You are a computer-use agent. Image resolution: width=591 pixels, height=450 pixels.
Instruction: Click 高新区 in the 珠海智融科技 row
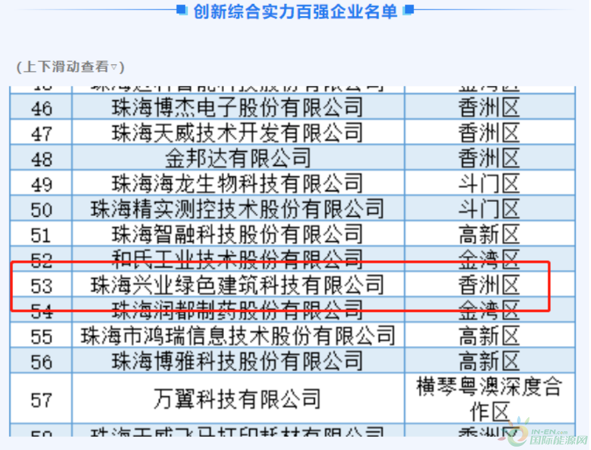(x=489, y=235)
